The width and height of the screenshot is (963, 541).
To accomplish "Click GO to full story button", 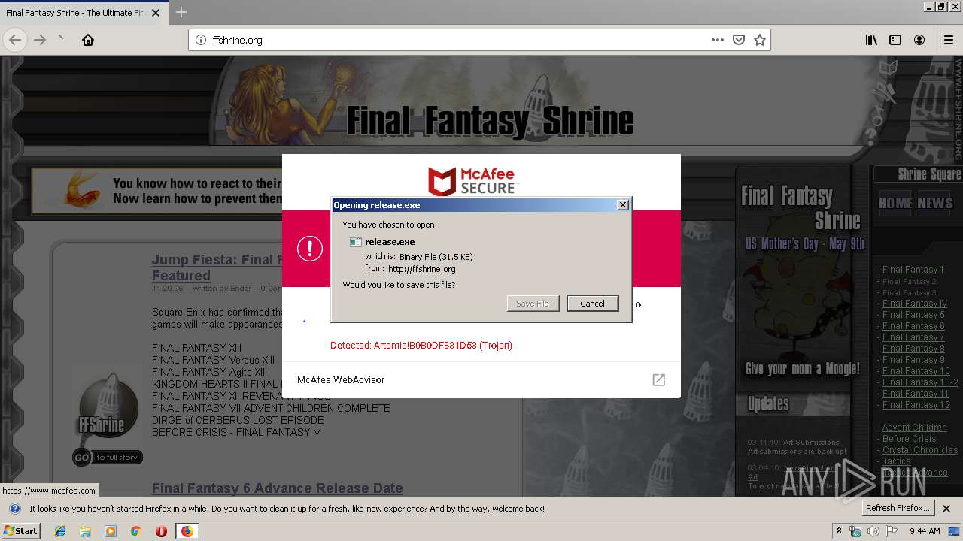I will coord(108,457).
